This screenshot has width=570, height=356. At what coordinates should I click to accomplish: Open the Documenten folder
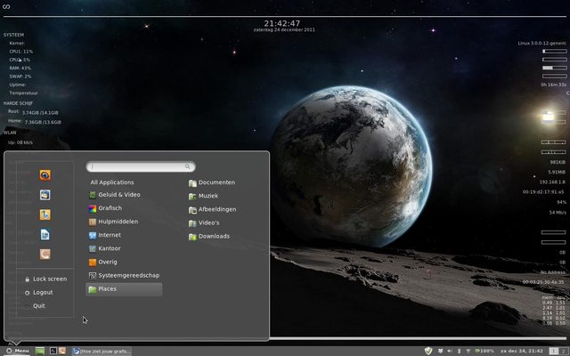(x=212, y=182)
